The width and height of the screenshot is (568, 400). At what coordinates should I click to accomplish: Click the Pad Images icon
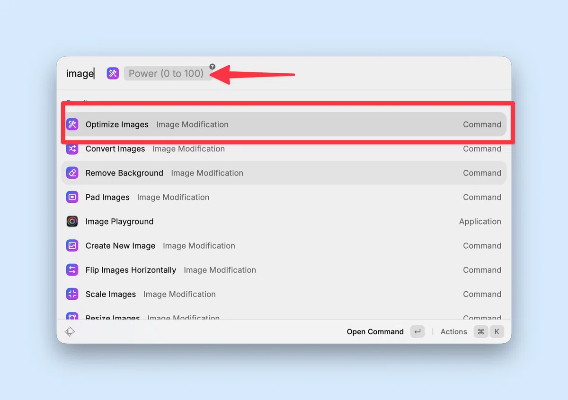pos(72,197)
